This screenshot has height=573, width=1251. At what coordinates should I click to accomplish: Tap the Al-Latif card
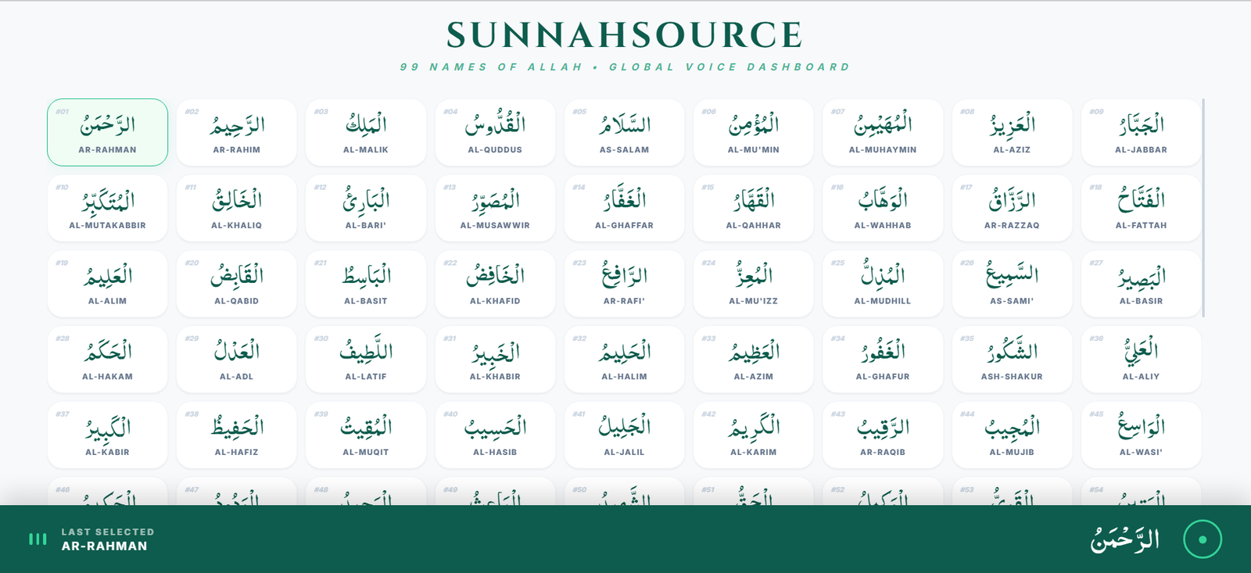[x=366, y=360]
